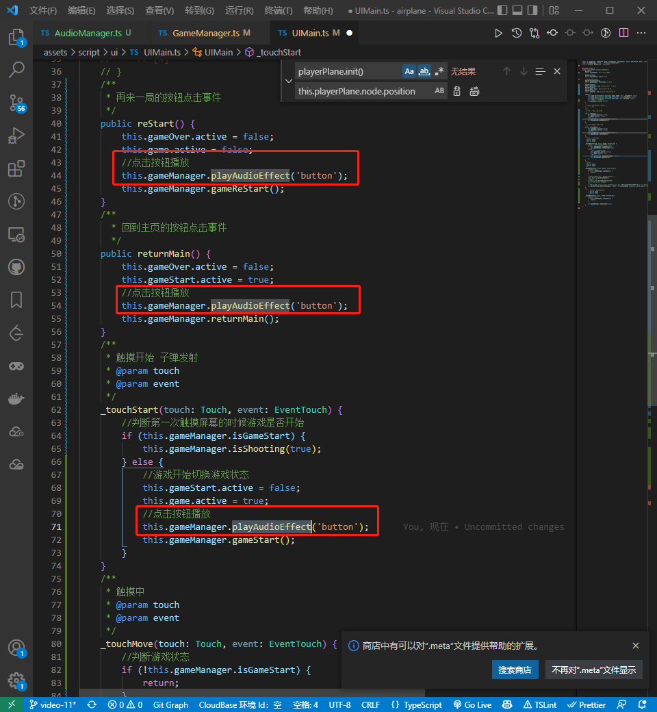
Task: Click 不再对".meta"文件显示 button
Action: click(593, 670)
